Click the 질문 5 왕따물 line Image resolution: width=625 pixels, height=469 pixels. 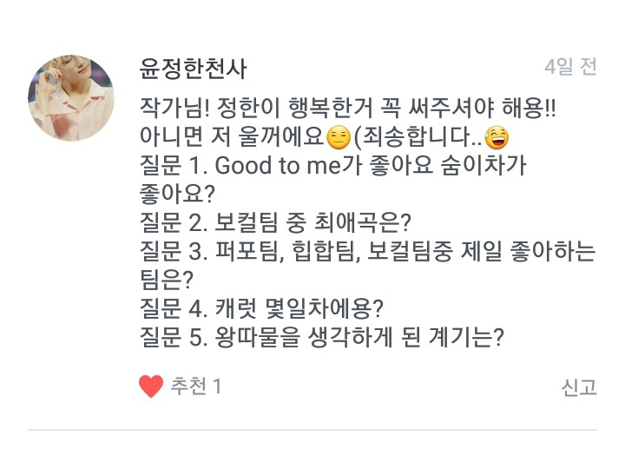[321, 337]
